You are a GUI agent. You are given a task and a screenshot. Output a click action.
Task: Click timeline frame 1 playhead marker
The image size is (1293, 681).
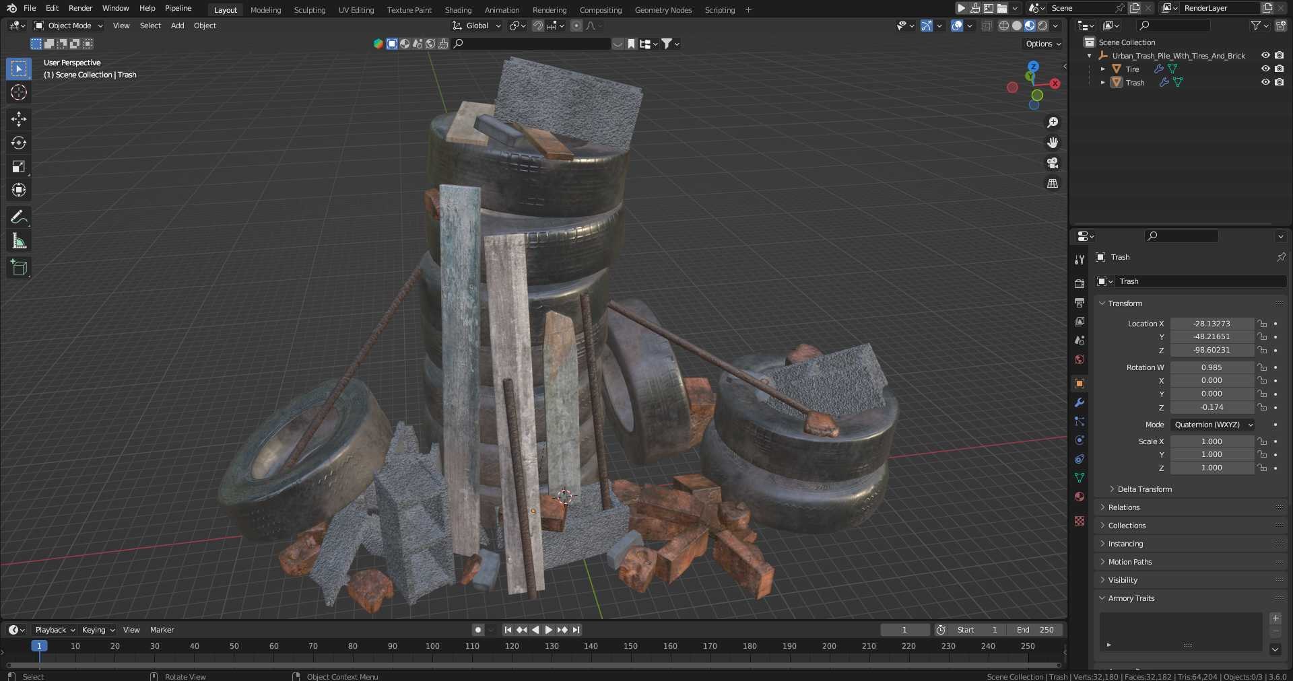tap(39, 646)
